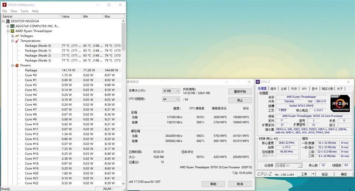This screenshot has height=191, width=355.
Task: Click the Powers flame icon
Action: (17, 65)
